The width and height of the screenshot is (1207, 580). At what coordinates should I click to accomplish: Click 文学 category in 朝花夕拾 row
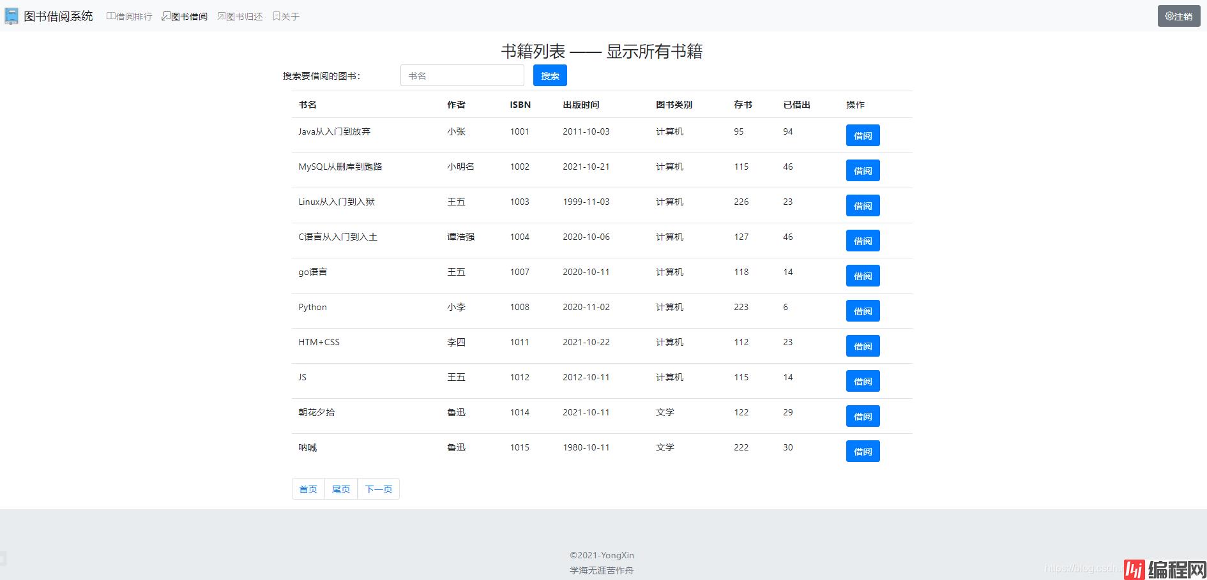coord(665,412)
